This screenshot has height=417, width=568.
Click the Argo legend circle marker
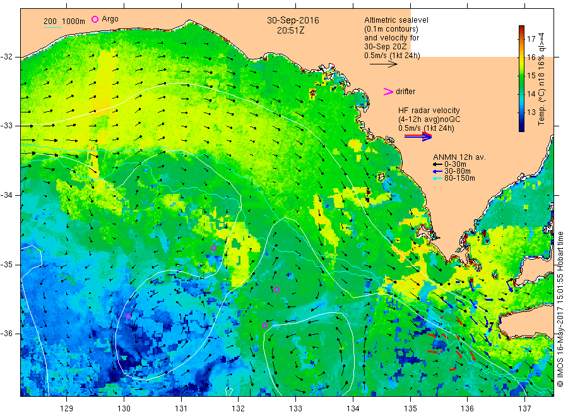pyautogui.click(x=95, y=19)
